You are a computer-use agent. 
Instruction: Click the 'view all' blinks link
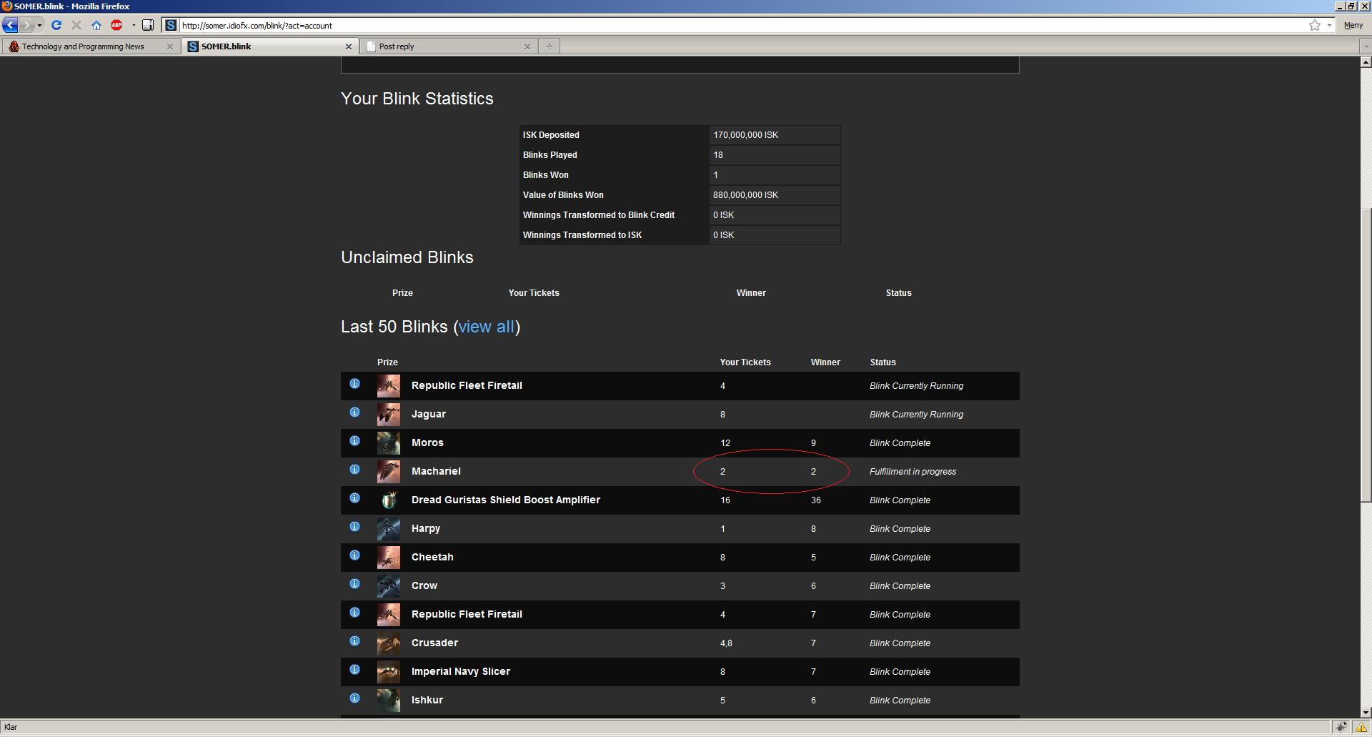pyautogui.click(x=486, y=327)
